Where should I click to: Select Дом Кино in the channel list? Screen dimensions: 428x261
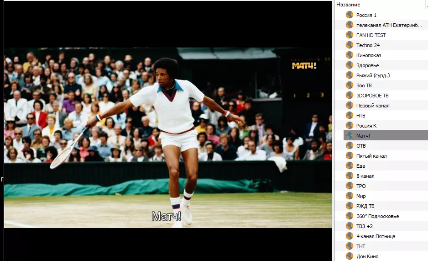[x=367, y=256]
